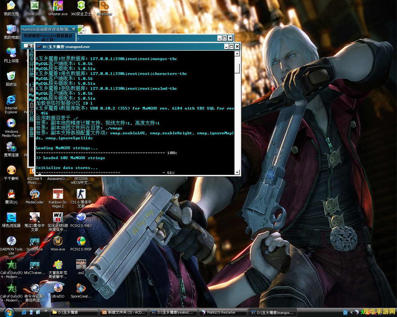
Task: Switch to D:\玉乡魔兽\realmd taskbar button
Action: (173, 312)
